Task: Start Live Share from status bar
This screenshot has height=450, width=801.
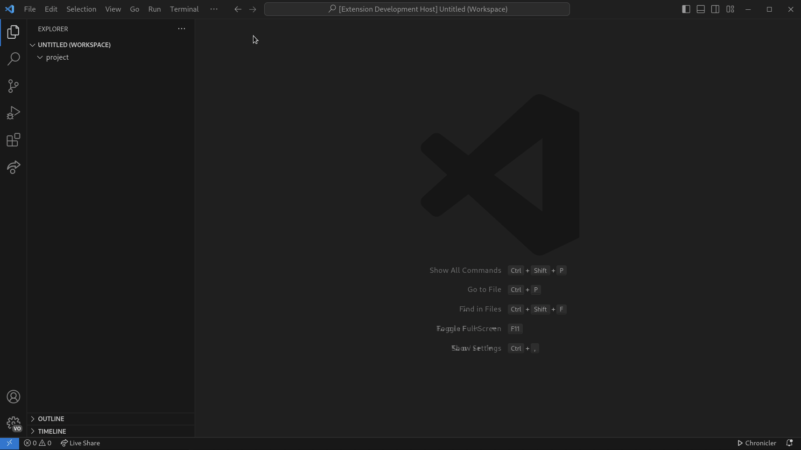Action: (80, 443)
